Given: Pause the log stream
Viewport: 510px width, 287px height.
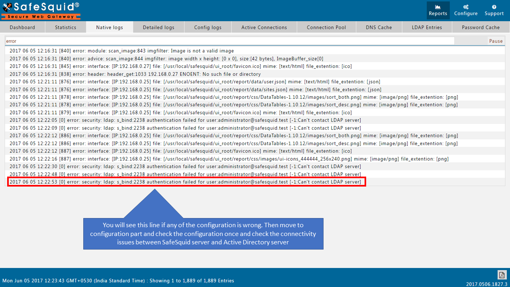Looking at the screenshot, I should tap(496, 41).
